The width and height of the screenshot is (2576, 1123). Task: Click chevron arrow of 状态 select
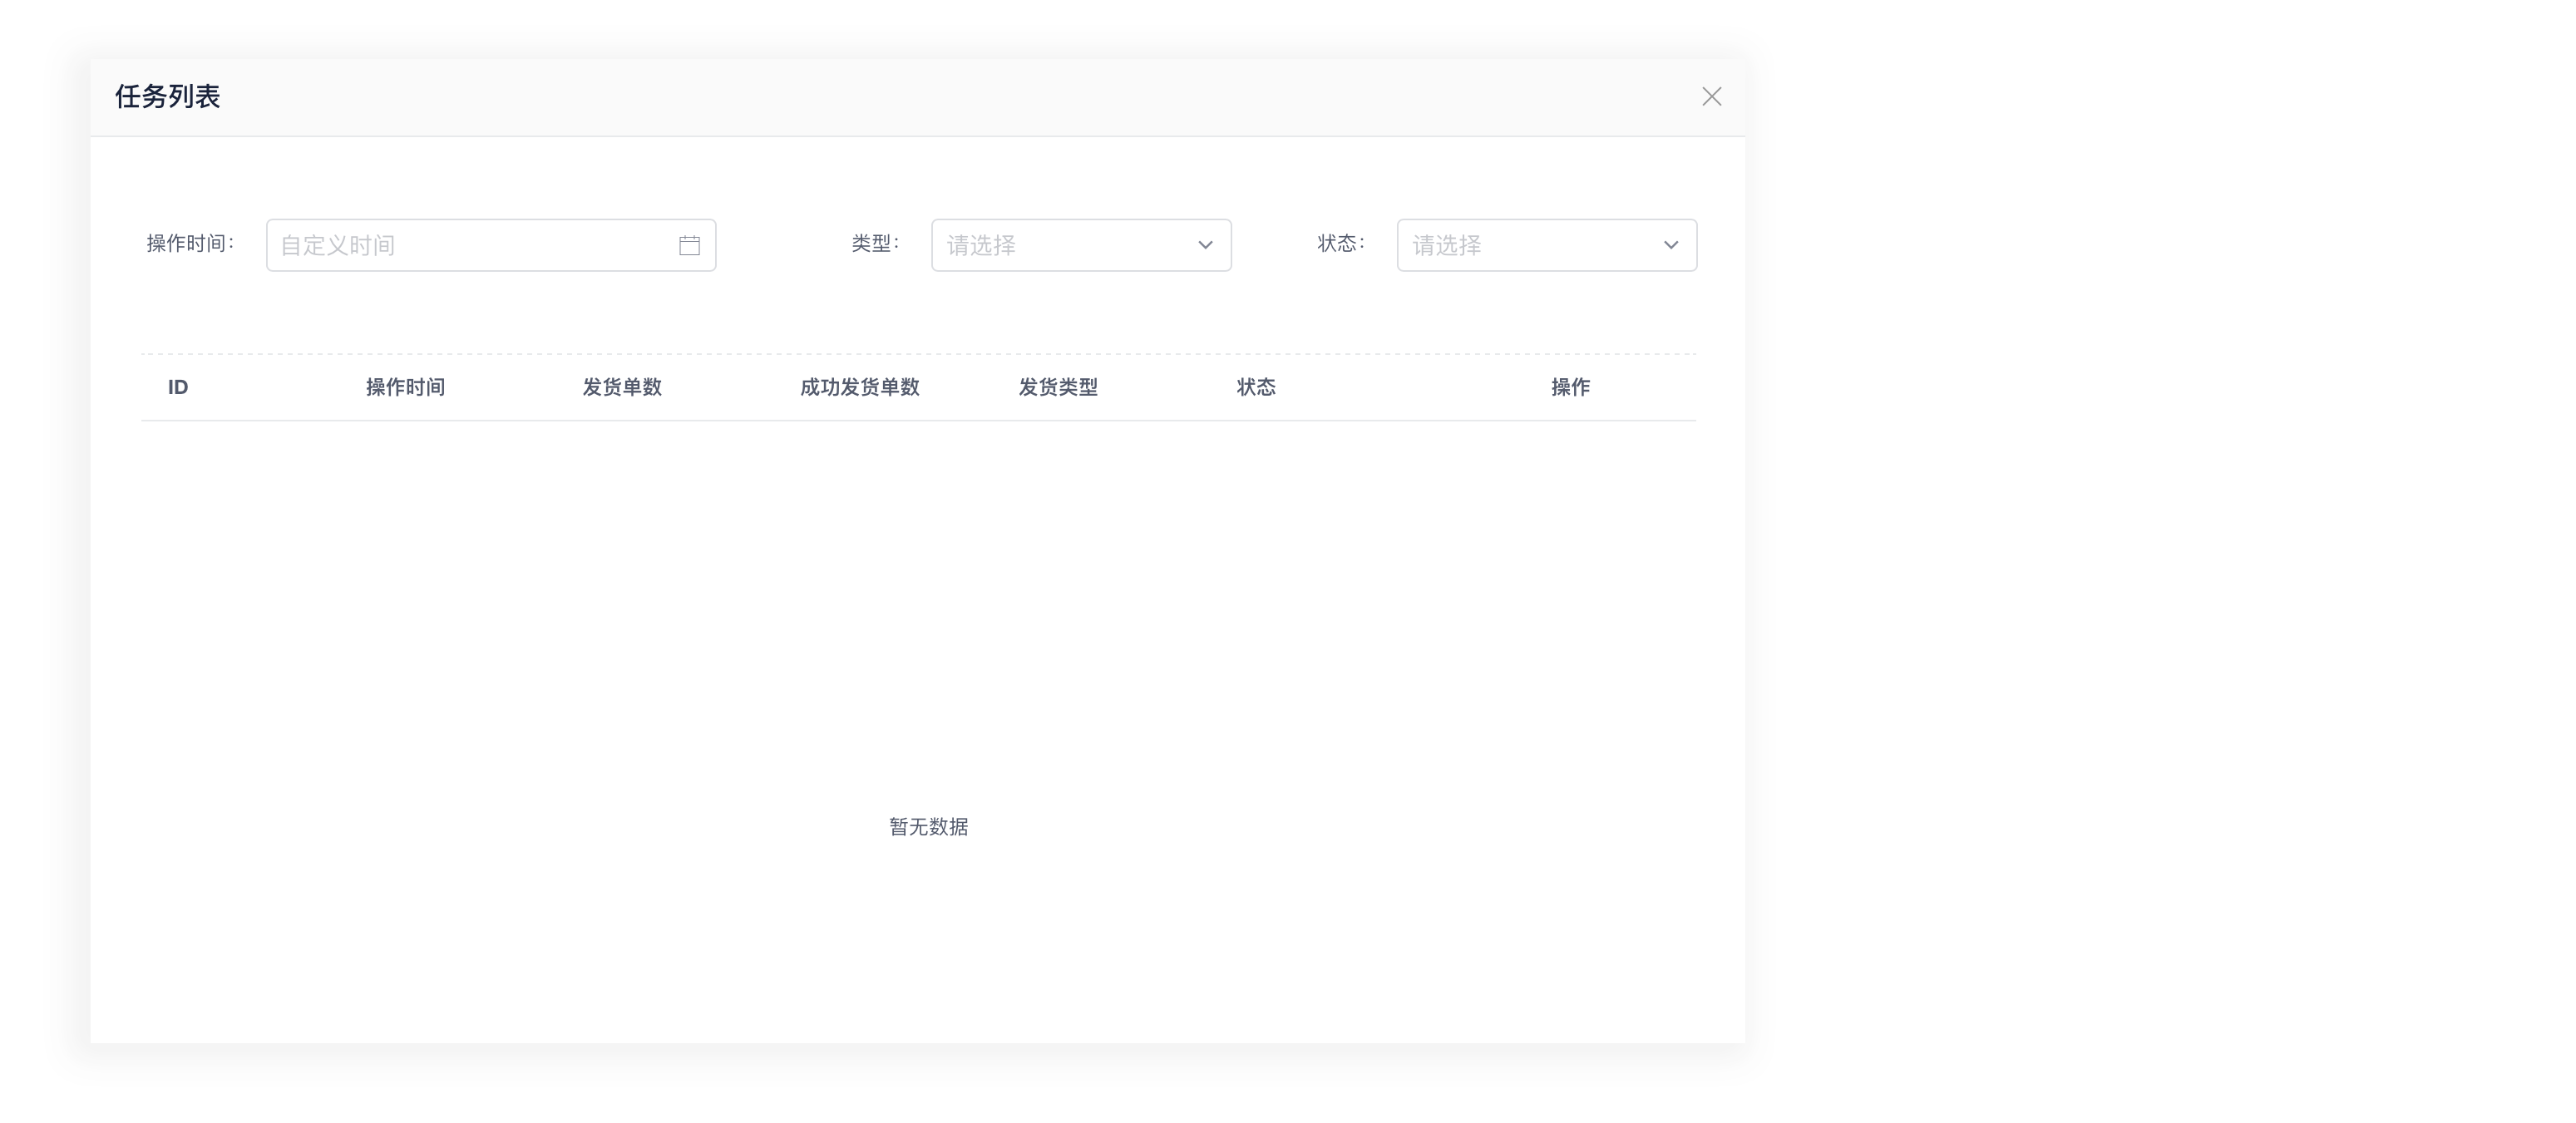coord(1670,245)
